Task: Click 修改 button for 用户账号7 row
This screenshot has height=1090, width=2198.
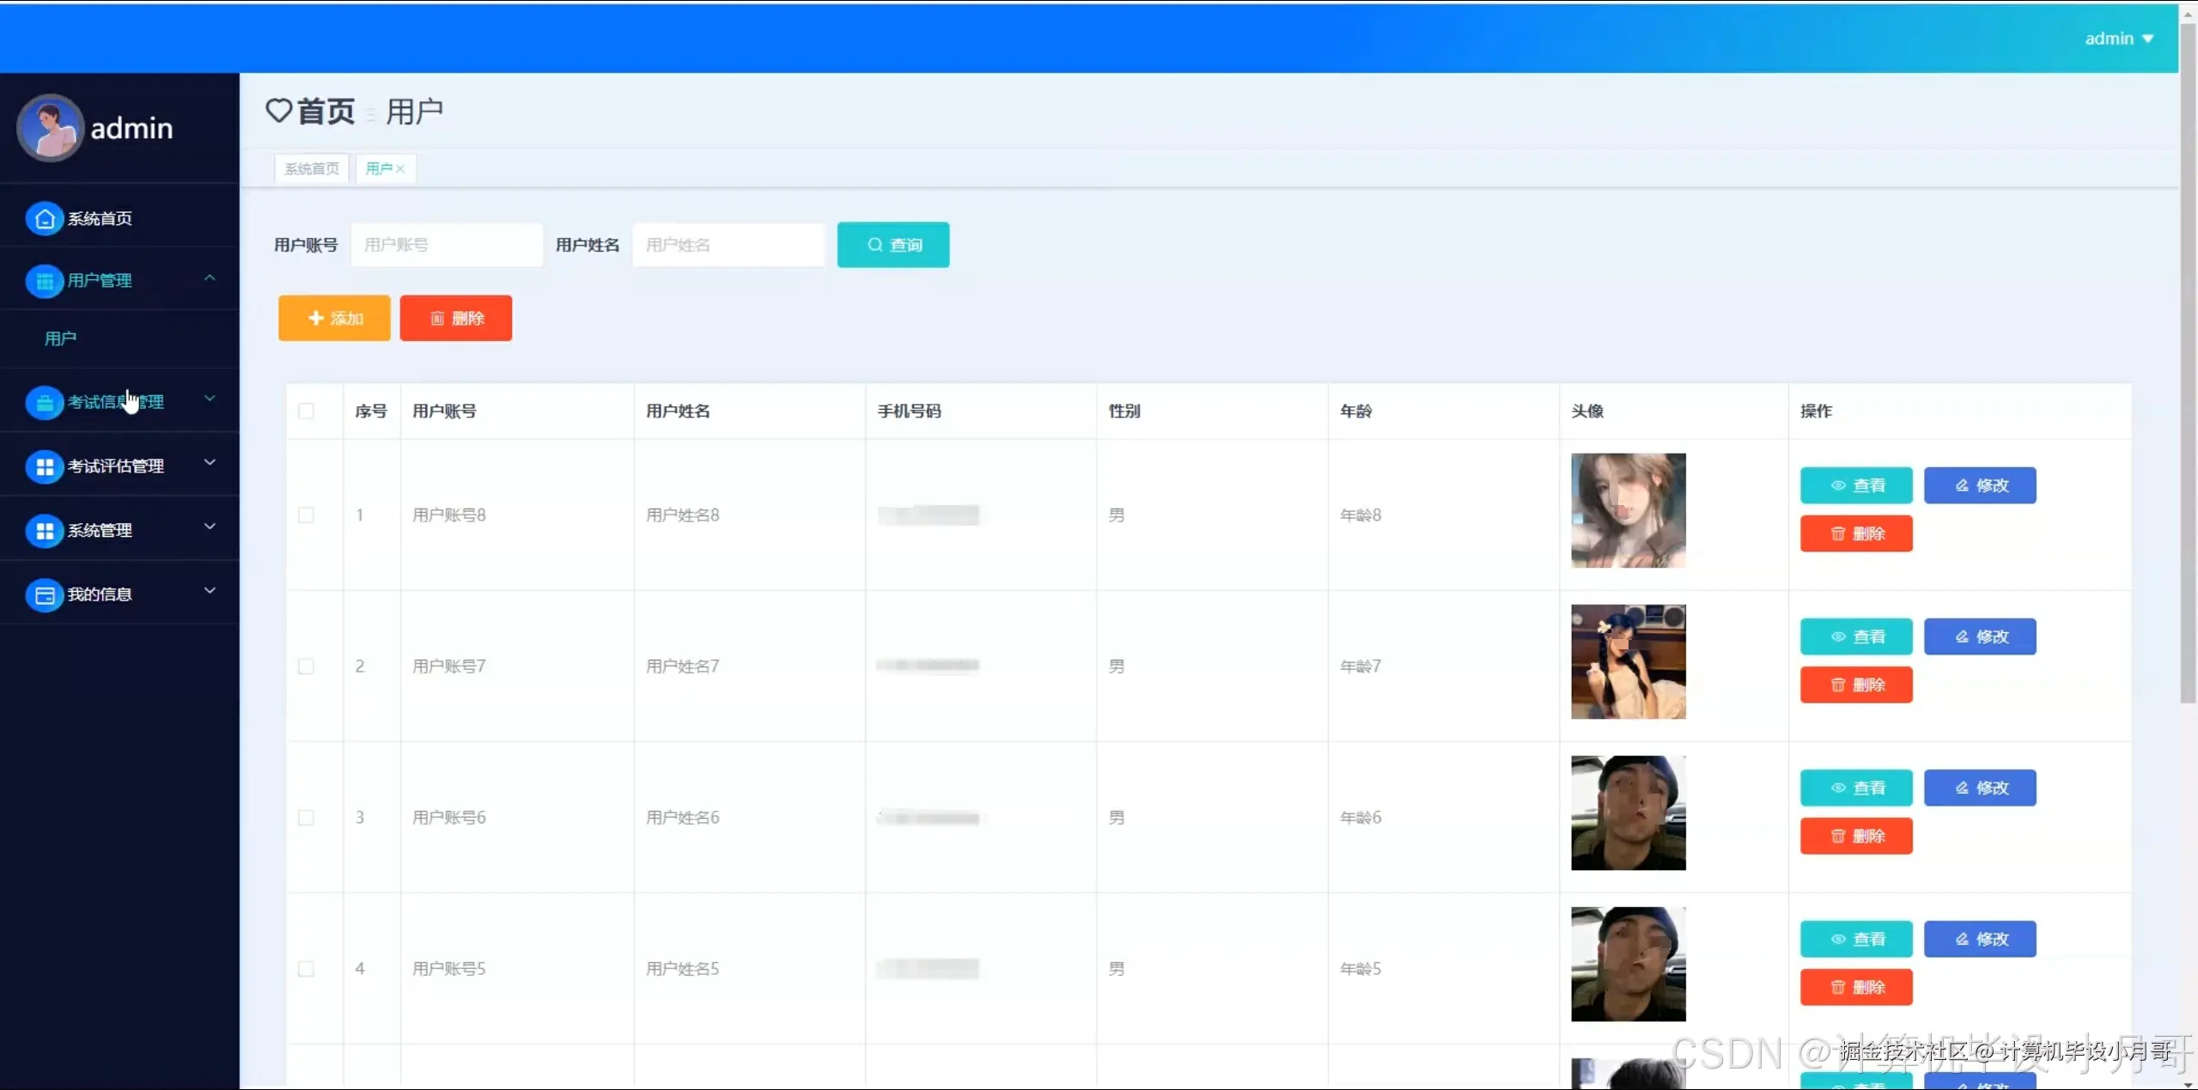Action: click(1979, 636)
